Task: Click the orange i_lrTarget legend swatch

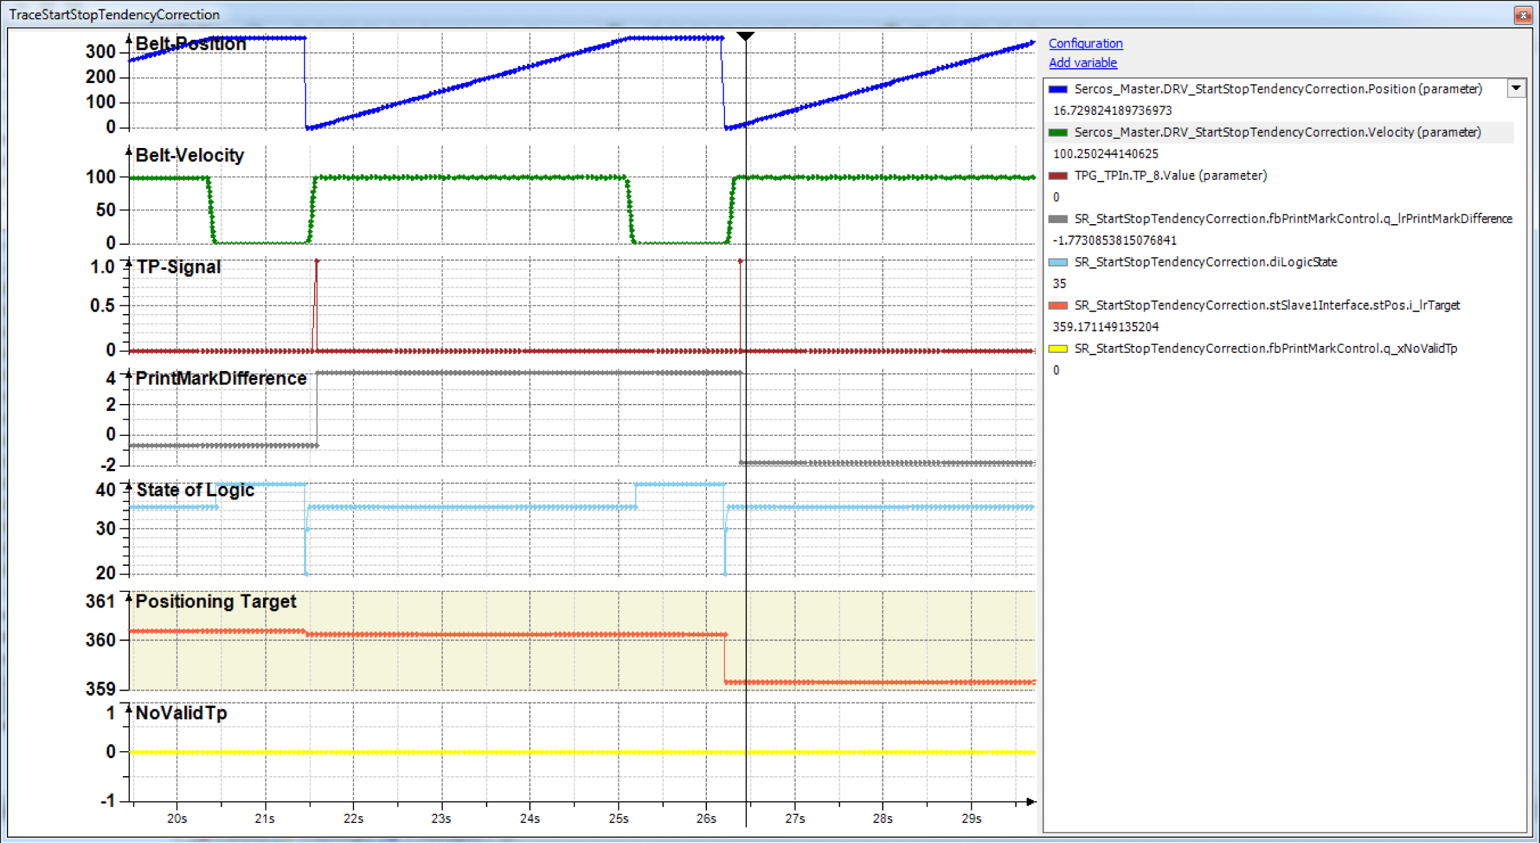Action: tap(1057, 305)
